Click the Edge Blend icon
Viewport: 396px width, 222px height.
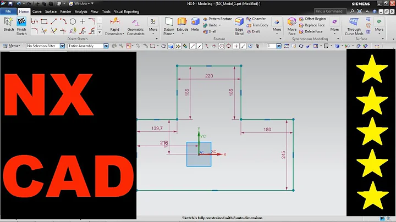[239, 22]
